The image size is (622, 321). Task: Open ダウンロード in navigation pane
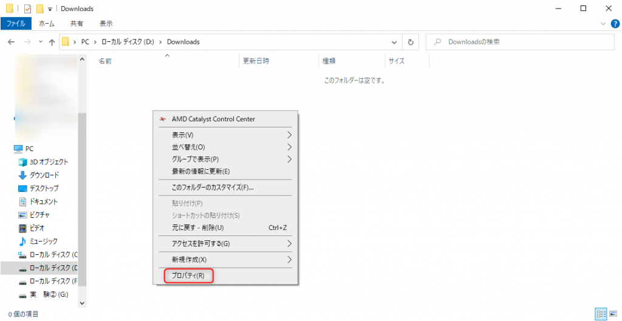(x=44, y=175)
